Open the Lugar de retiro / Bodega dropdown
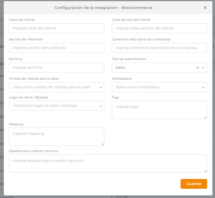Image resolution: width=215 pixels, height=198 pixels. point(57,106)
